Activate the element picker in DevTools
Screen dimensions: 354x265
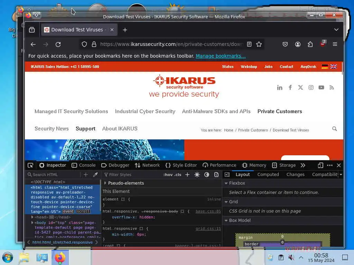pyautogui.click(x=30, y=165)
